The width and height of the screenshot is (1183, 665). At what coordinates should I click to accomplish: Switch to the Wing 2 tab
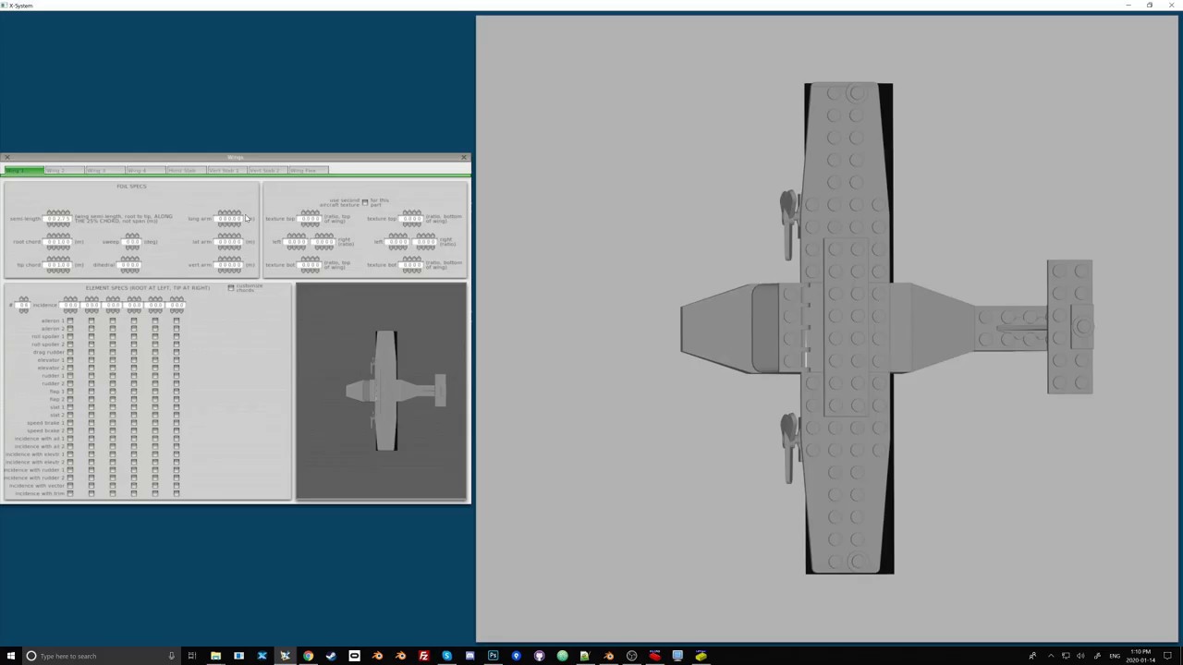coord(64,171)
